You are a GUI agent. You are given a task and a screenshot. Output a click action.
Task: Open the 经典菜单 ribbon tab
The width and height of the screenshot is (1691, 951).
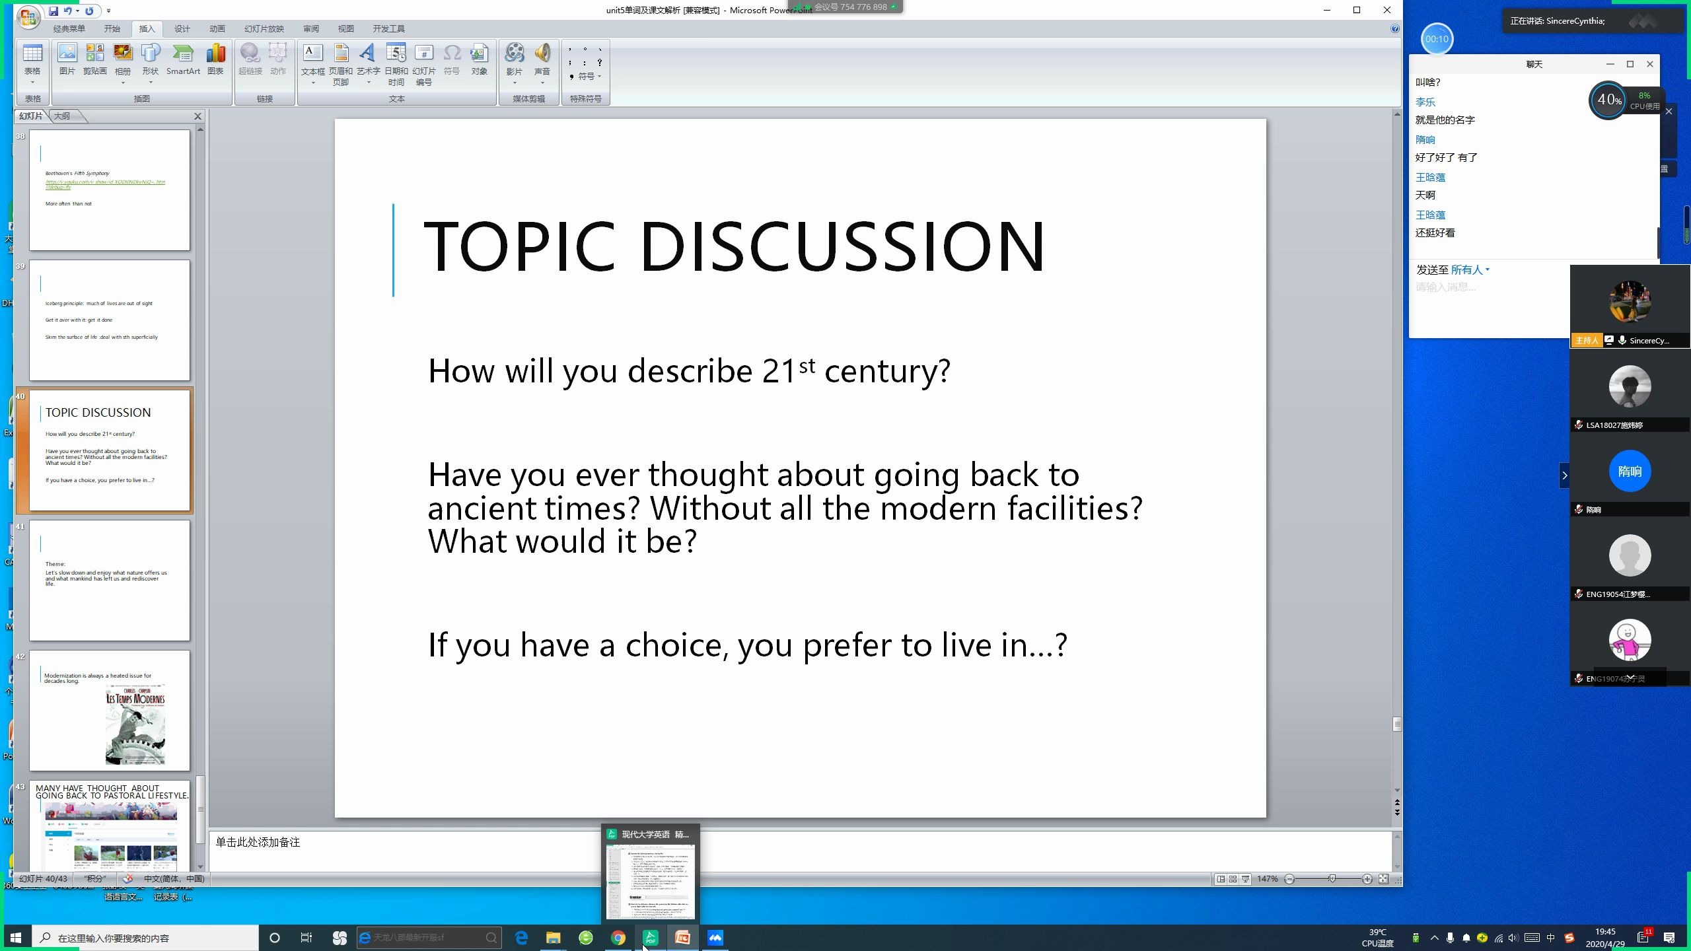pos(69,28)
